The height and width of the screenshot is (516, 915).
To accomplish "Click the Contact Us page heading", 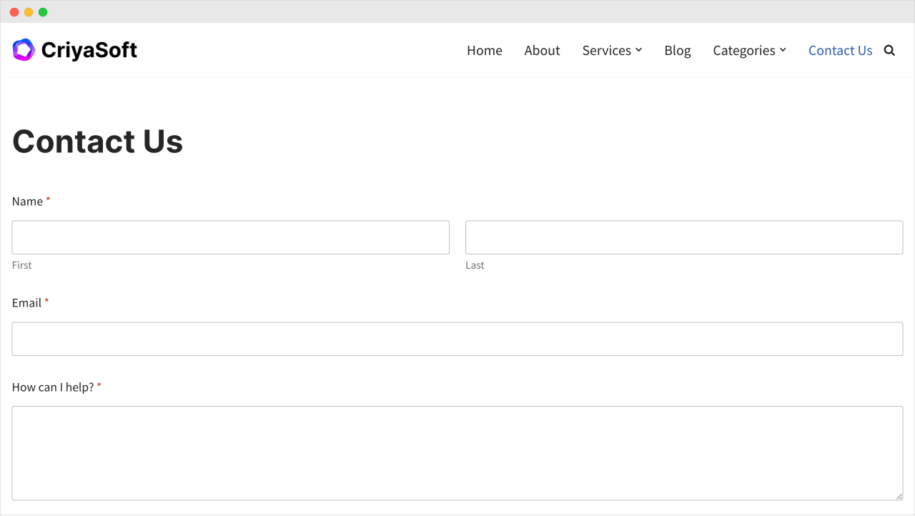I will [x=98, y=142].
